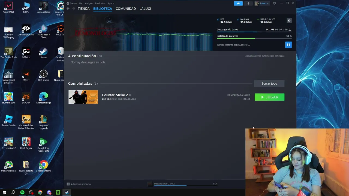The width and height of the screenshot is (349, 196).
Task: Open Stumble Guys desktop icon
Action: (9, 98)
